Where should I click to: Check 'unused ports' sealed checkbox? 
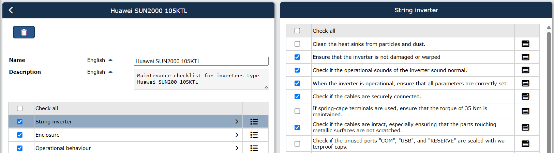297,144
